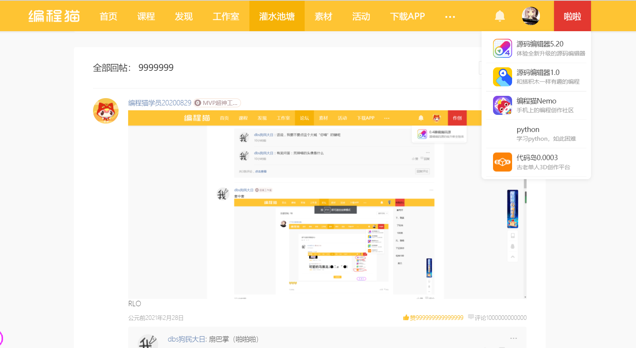Open the notifications bell
This screenshot has height=348, width=636.
(x=499, y=16)
